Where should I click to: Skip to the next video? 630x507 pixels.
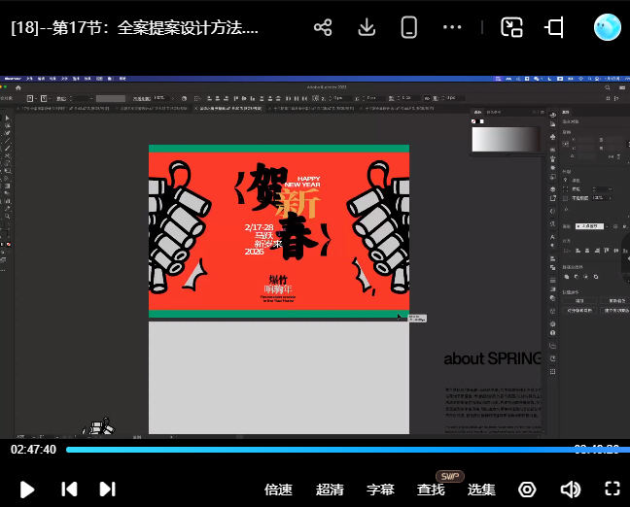pos(108,490)
